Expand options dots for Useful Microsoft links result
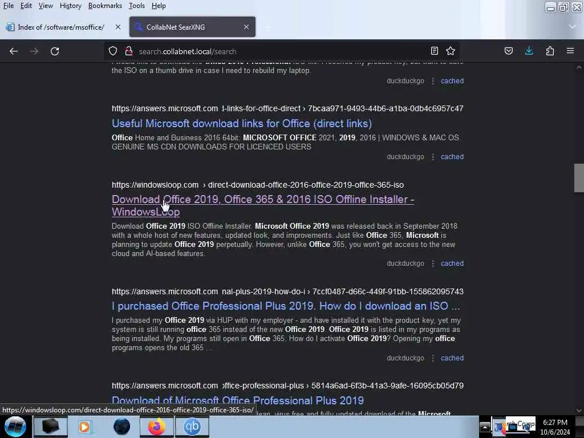The width and height of the screenshot is (584, 438). tap(433, 157)
